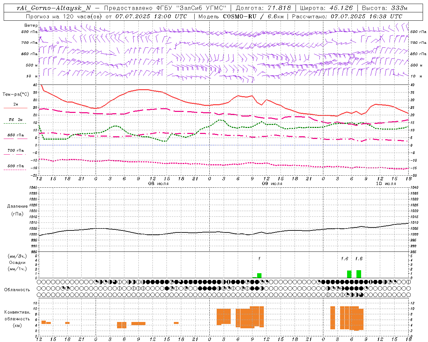Click the 'Облачность' cloud cover label
The image size is (428, 342).
(x=17, y=290)
